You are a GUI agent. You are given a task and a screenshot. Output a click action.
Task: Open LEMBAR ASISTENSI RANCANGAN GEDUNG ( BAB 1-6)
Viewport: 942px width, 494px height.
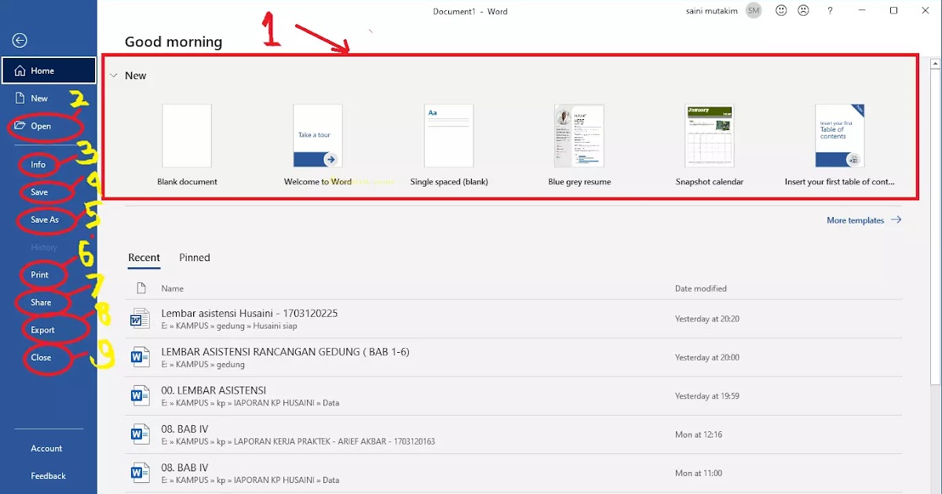(x=515, y=358)
